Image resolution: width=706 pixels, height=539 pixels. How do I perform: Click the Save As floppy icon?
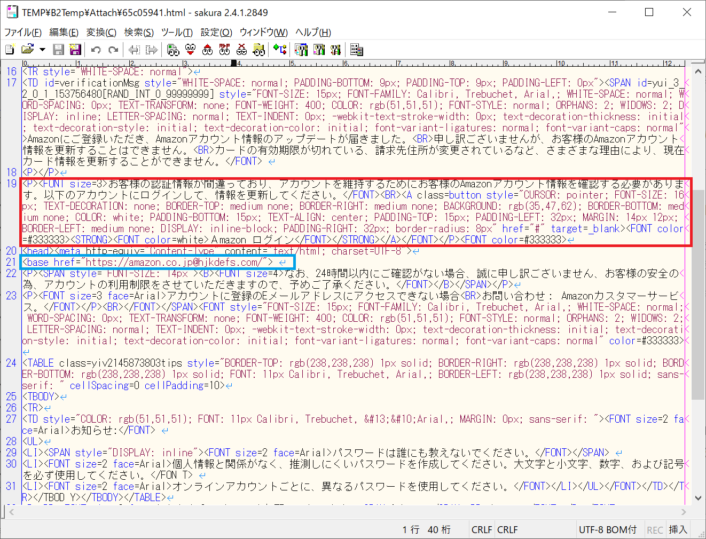tap(75, 50)
